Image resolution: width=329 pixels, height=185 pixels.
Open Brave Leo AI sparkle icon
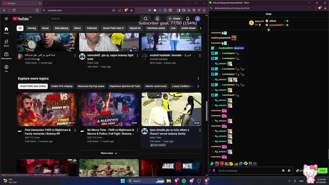pos(189,10)
